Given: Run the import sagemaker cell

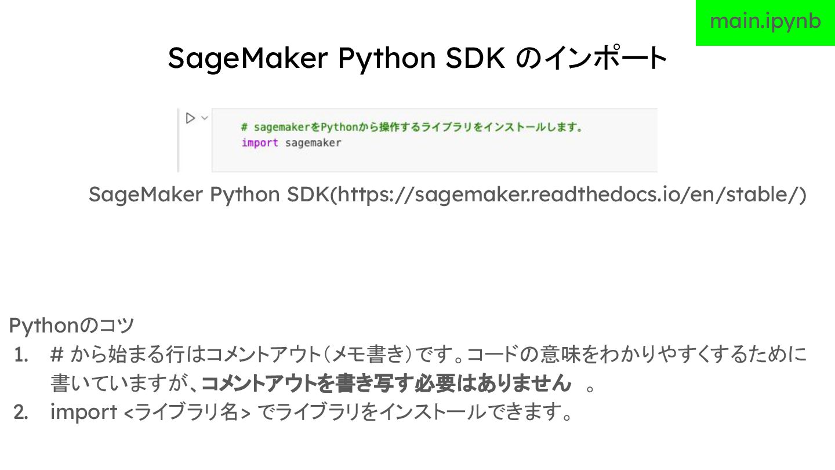Looking at the screenshot, I should click(190, 118).
